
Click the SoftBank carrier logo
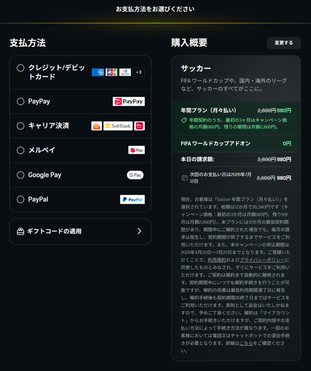[x=118, y=126]
